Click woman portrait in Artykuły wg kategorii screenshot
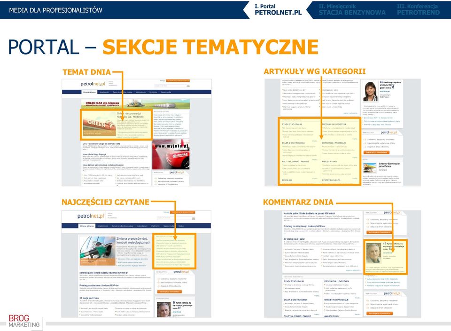Screen dimensions: 451x331 click(371, 91)
